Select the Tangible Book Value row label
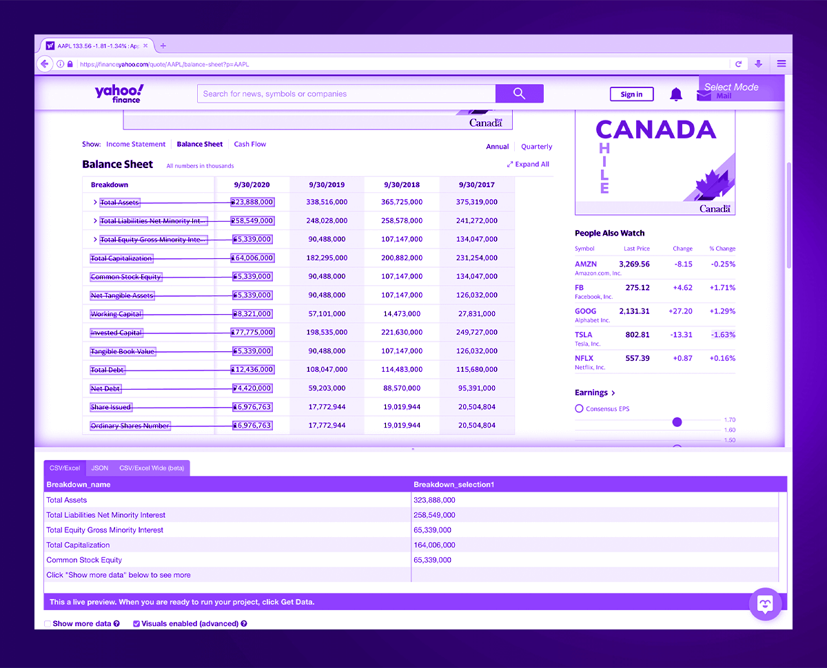The image size is (827, 668). coord(123,351)
